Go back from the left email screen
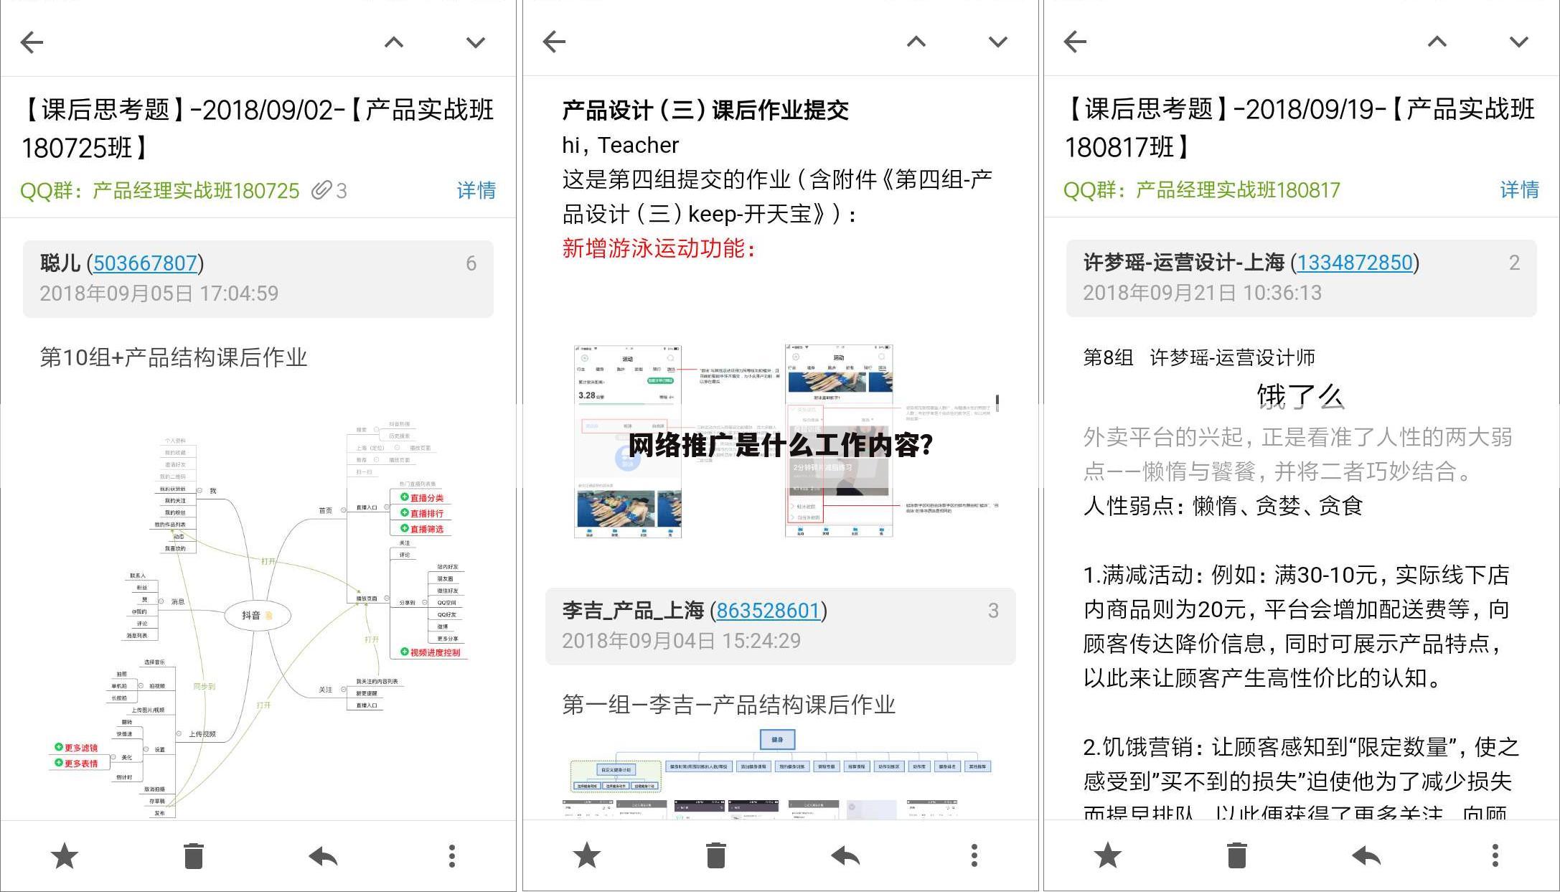Viewport: 1560px width, 892px height. click(32, 42)
